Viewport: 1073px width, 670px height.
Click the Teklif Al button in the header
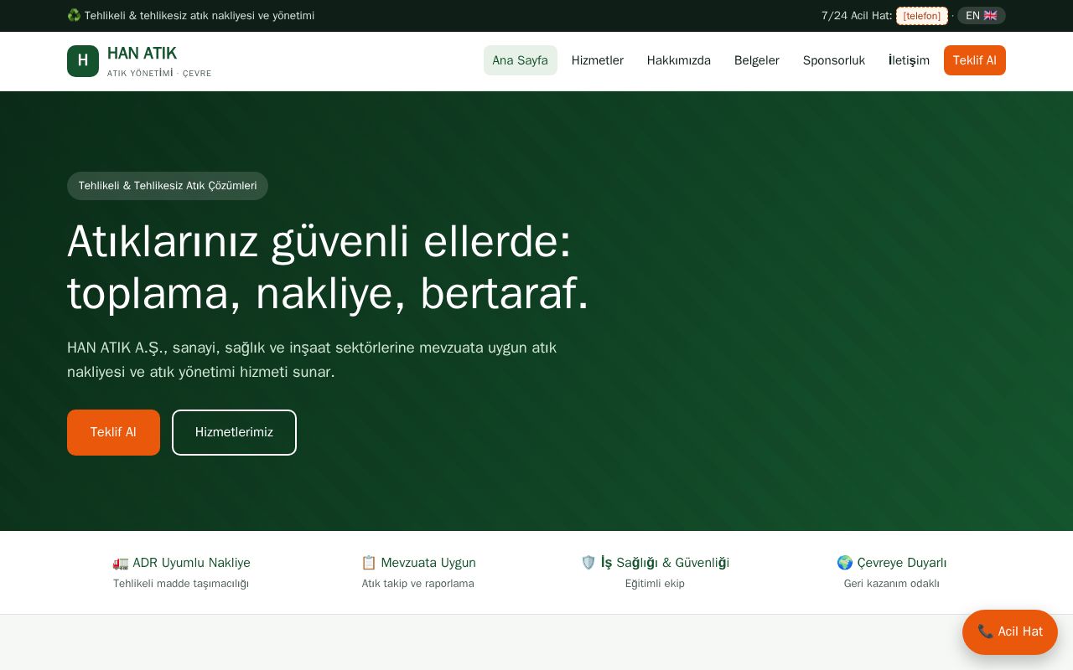[975, 60]
